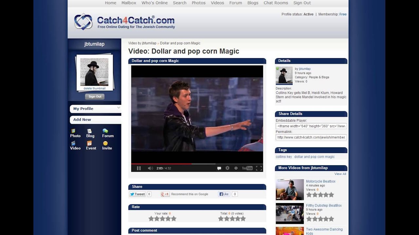This screenshot has width=419, height=235.
Task: Open Who's Online page
Action: tap(155, 3)
